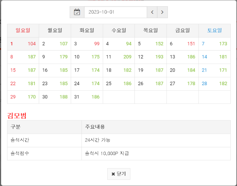
Task: Click the date field showing 2023-10-01
Action: point(116,12)
